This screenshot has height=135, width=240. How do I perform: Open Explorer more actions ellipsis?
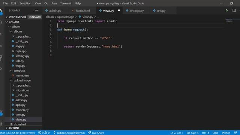(36, 10)
